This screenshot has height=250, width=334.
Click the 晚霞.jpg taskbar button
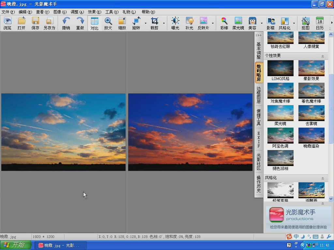(x=61, y=245)
